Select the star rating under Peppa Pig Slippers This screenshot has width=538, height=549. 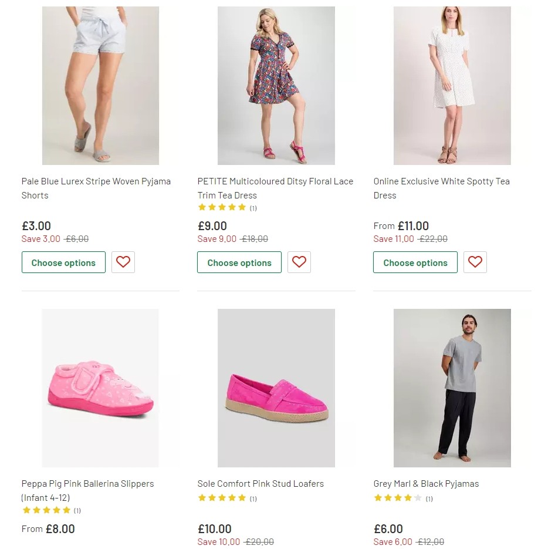point(46,510)
